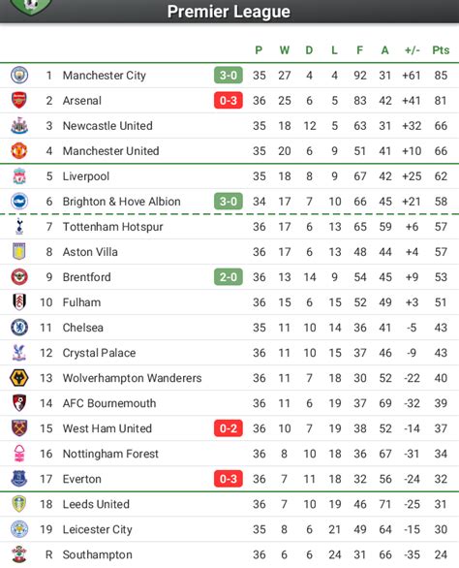Select the +/- goal difference column header
Screen dimensions: 459x568
[x=412, y=50]
